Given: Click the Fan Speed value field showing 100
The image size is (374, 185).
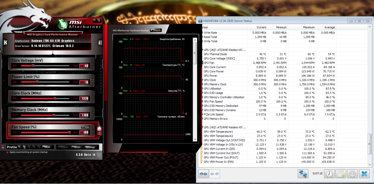Looking at the screenshot, I should [84, 132].
